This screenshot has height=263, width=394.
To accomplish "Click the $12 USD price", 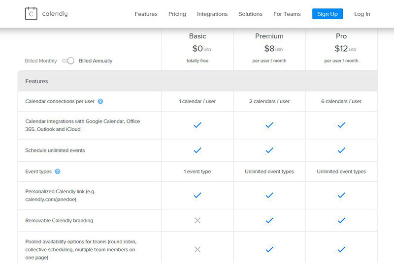I will [345, 48].
